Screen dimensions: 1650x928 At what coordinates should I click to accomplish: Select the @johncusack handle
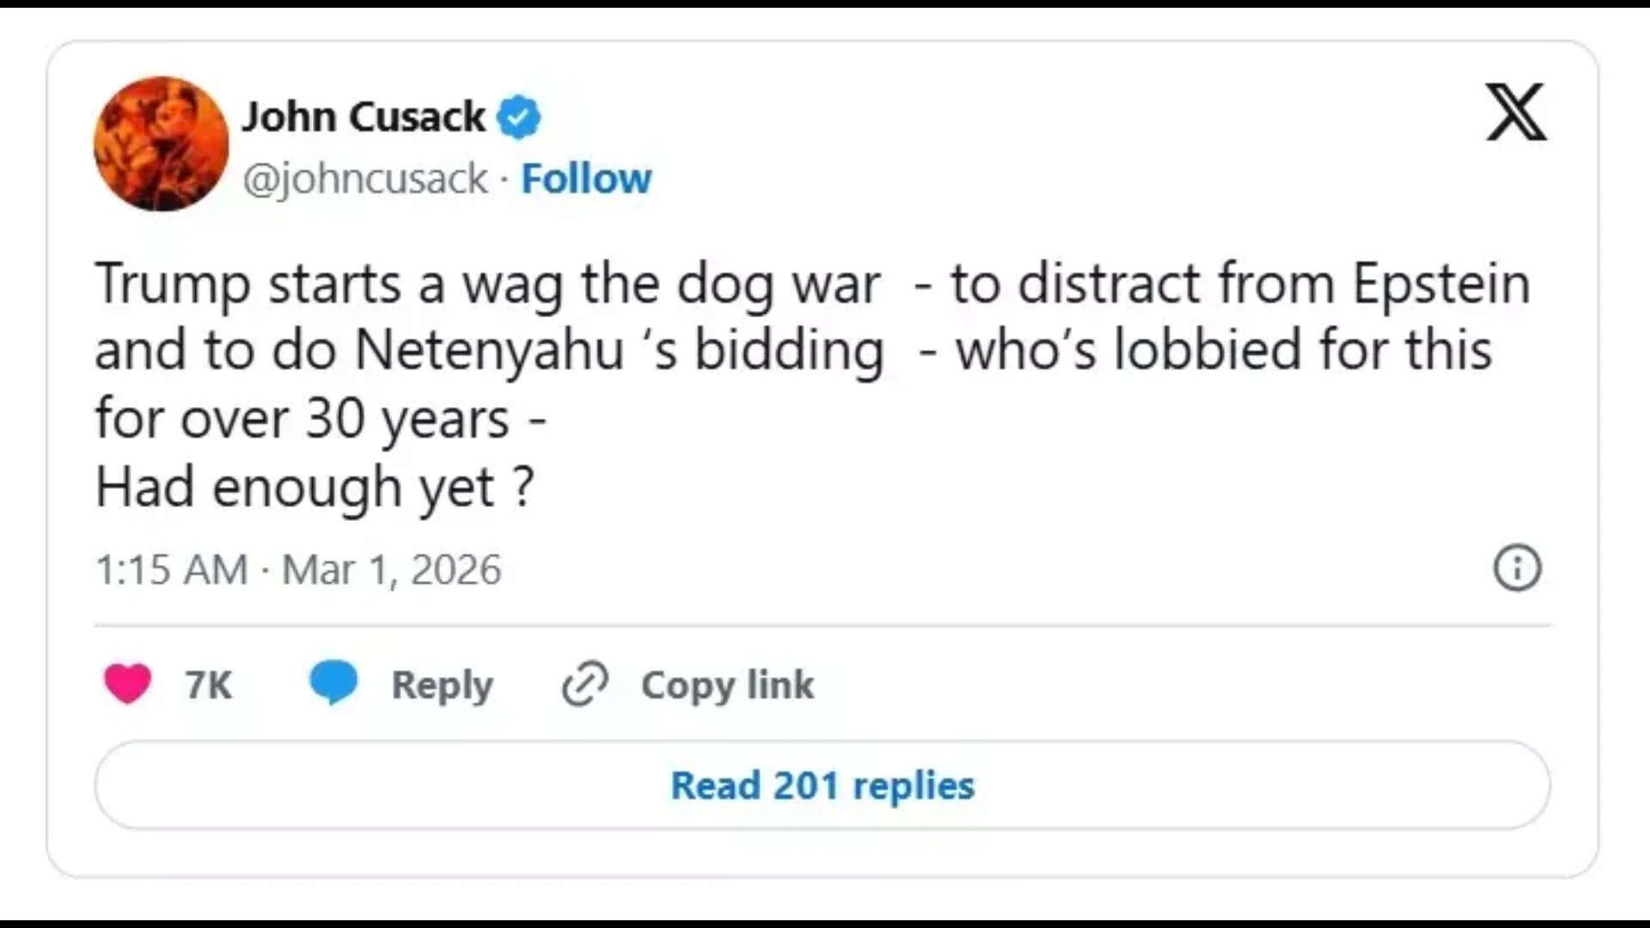[364, 179]
